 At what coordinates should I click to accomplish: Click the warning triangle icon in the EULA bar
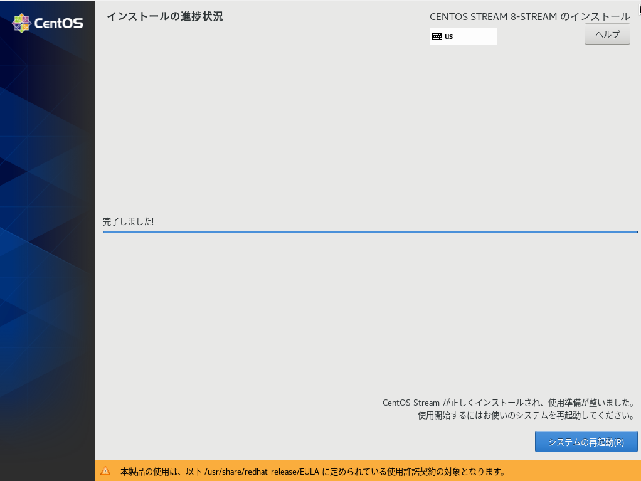click(x=105, y=471)
